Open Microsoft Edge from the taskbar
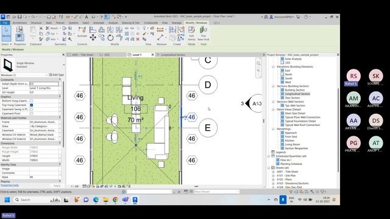Screen dimensions: 390x219 tap(96, 200)
